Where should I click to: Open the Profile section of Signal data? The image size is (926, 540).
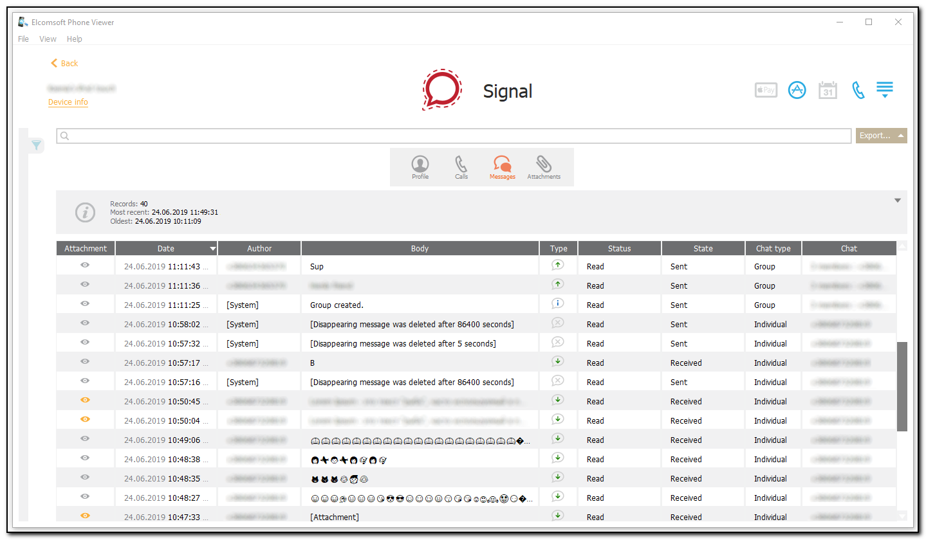[x=420, y=166]
